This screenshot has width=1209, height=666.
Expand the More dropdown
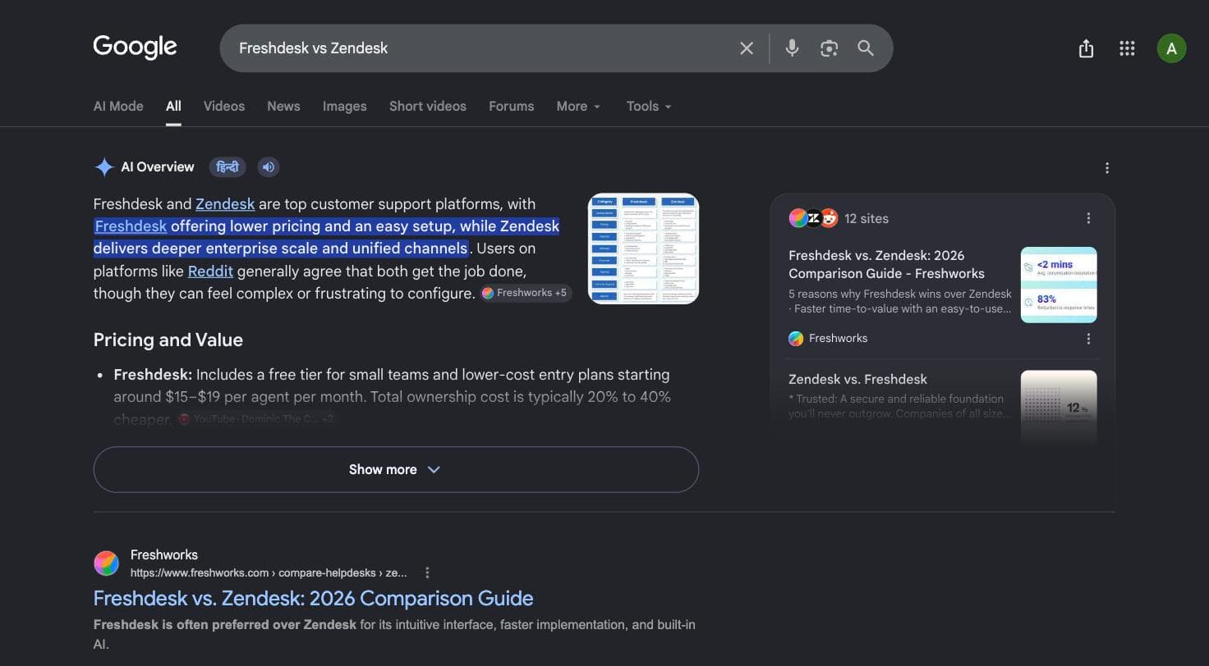pos(578,106)
